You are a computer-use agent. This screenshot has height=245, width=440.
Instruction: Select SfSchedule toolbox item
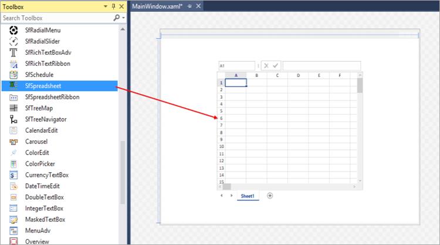(x=59, y=75)
